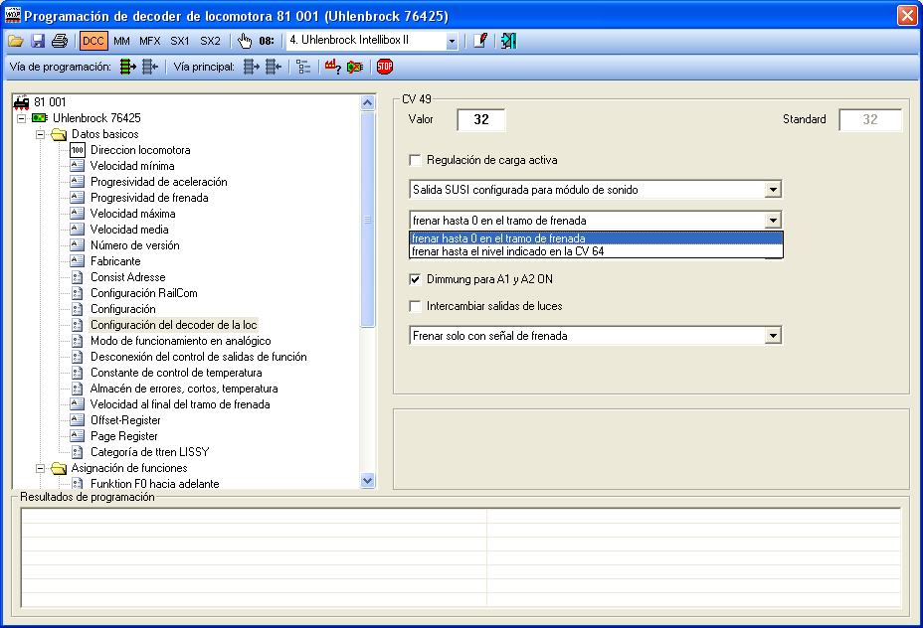Click the Asignación de funciones folder icon

click(59, 469)
